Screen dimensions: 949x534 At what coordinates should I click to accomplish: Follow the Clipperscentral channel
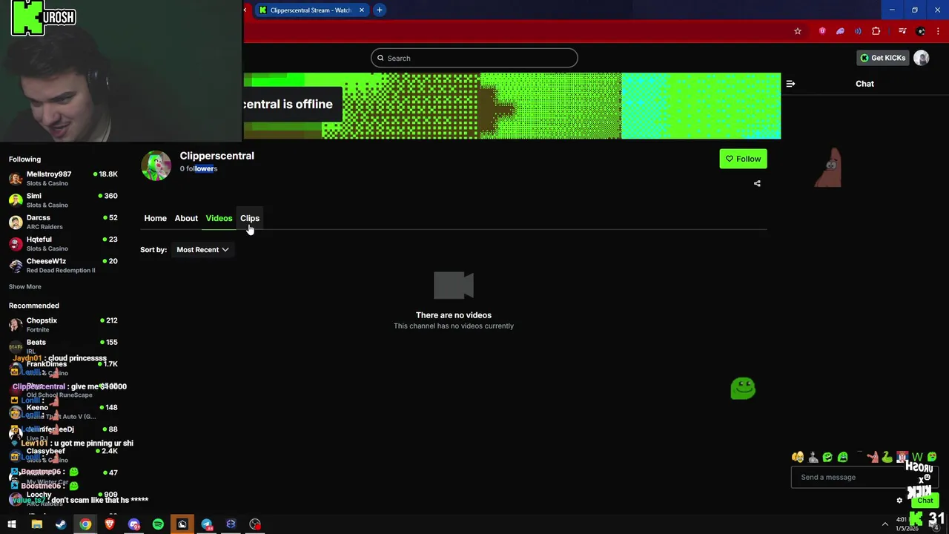(x=743, y=159)
